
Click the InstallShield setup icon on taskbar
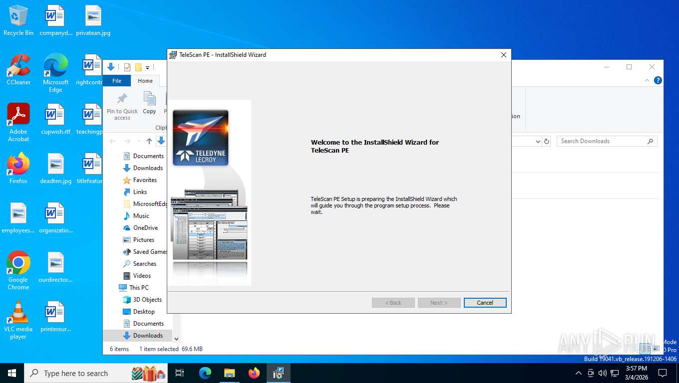click(x=278, y=373)
